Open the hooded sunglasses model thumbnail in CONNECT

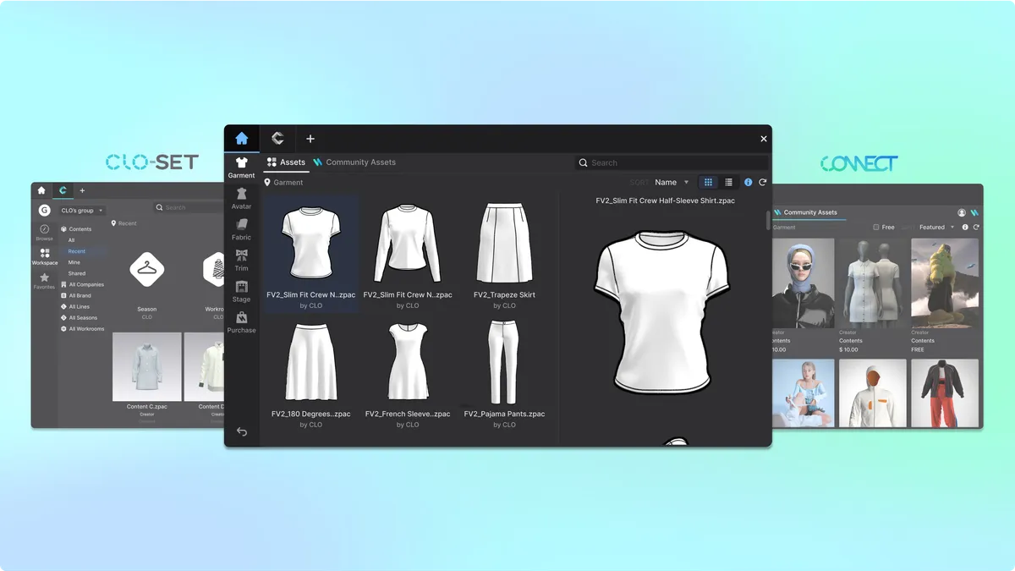[x=804, y=283]
